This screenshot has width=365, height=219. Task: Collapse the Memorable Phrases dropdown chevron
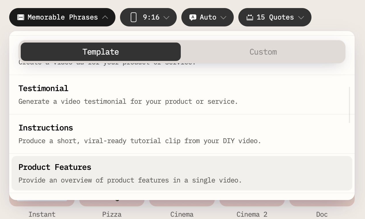click(105, 17)
